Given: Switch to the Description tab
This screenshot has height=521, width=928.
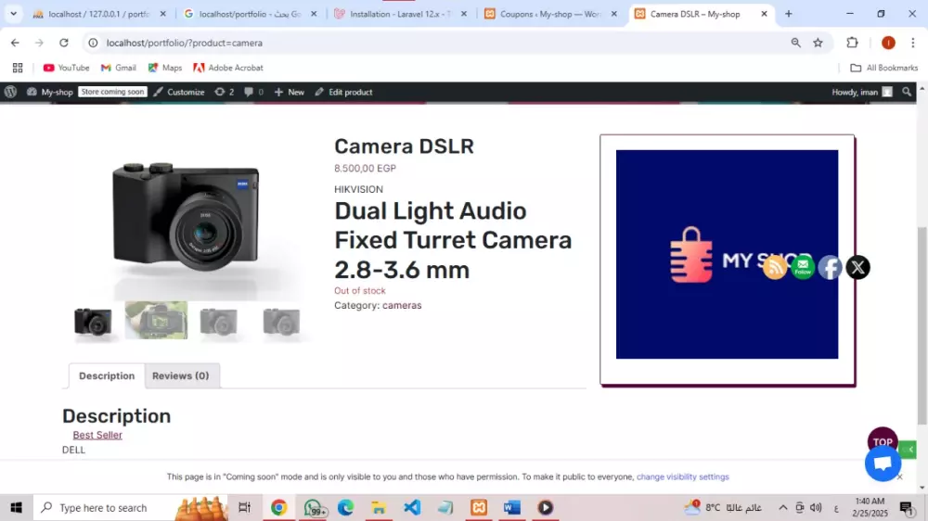Looking at the screenshot, I should 107,375.
